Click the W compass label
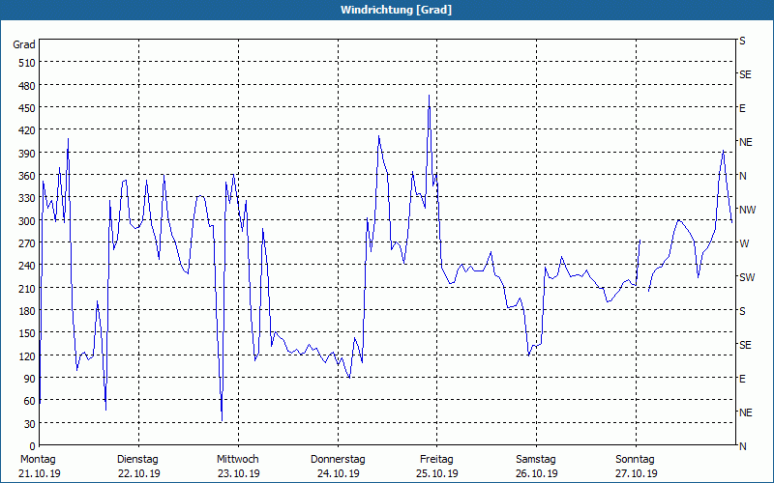Viewport: 774px width, 483px height. [x=744, y=244]
